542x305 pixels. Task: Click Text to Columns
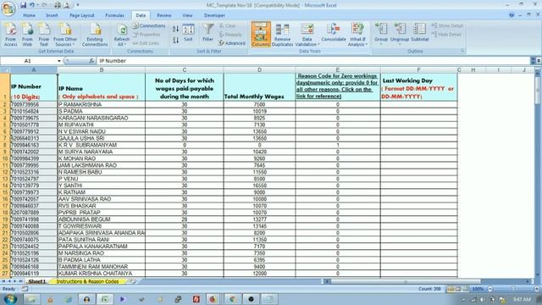261,35
